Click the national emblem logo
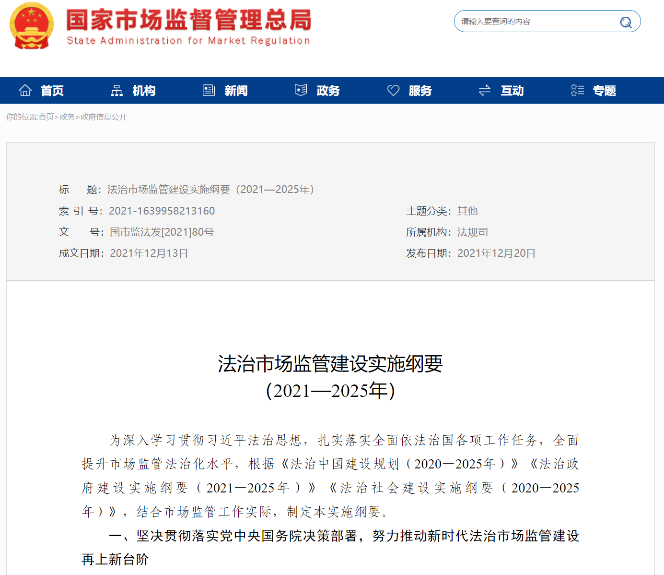The height and width of the screenshot is (575, 664). (x=32, y=26)
